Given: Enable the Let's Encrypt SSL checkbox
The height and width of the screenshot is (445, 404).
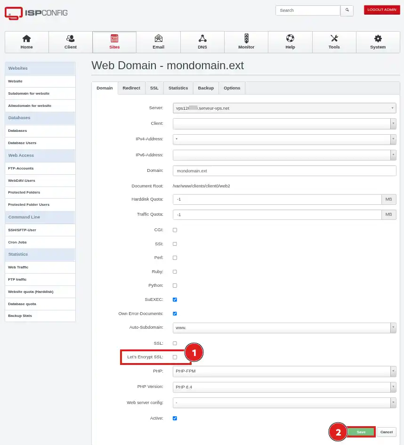Looking at the screenshot, I should [175, 357].
